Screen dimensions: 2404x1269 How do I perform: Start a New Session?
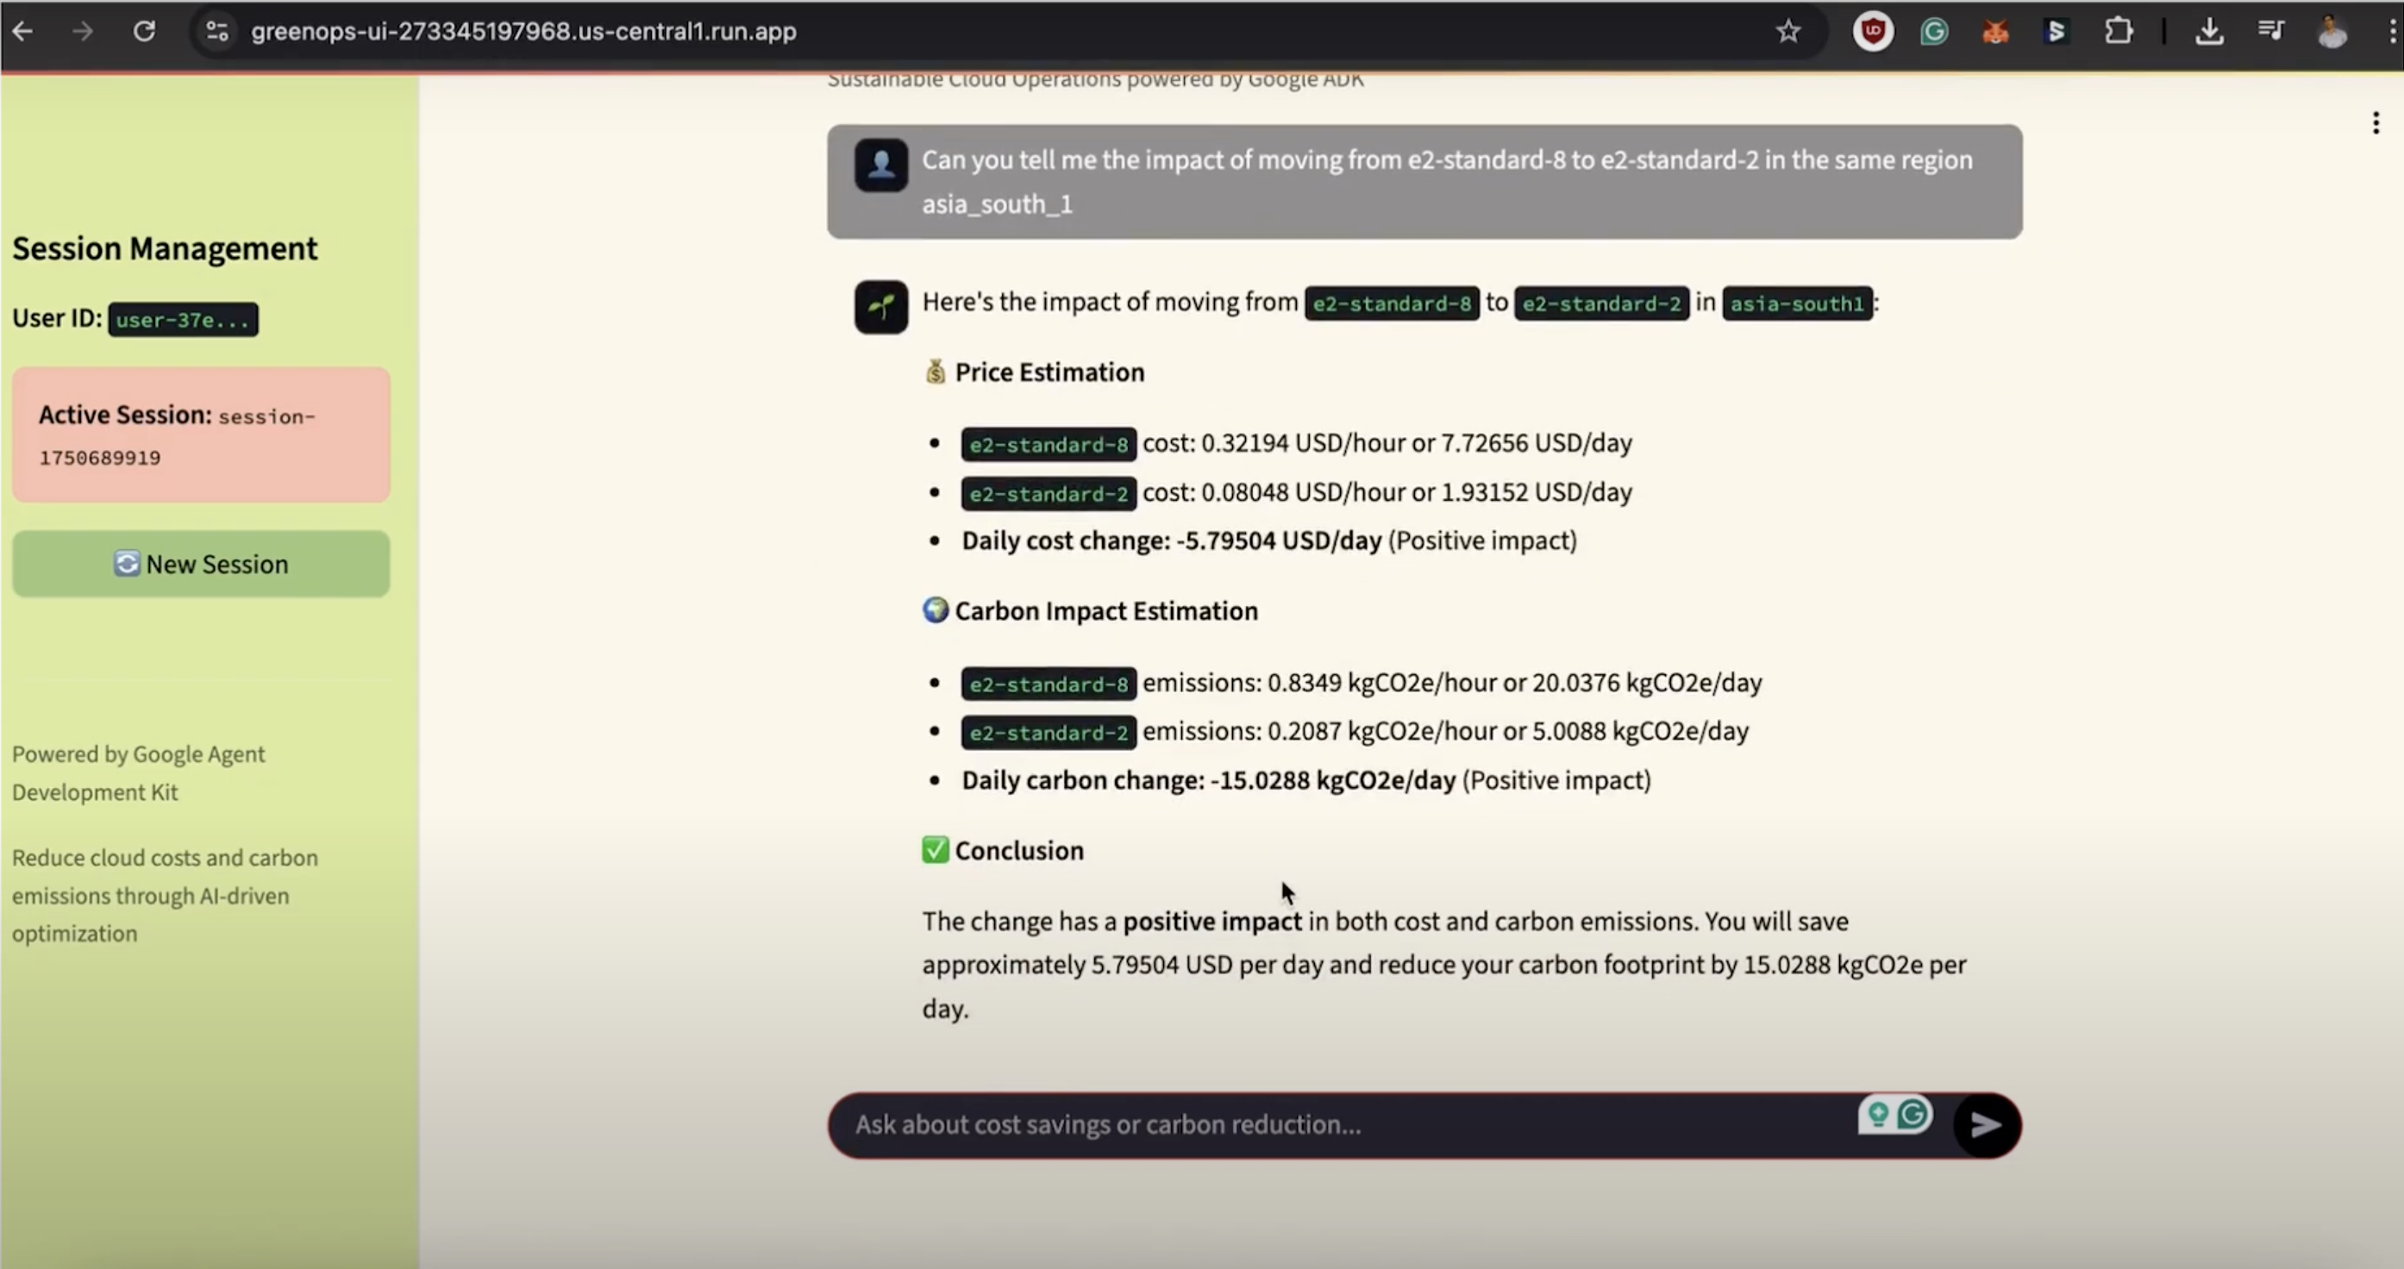click(x=201, y=565)
